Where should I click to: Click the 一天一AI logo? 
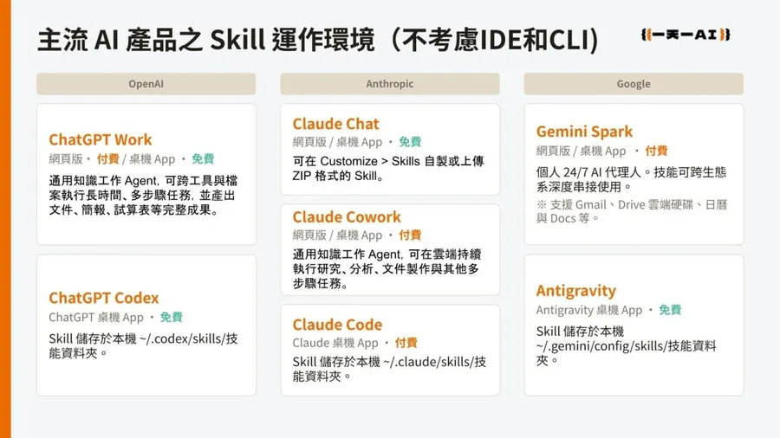(686, 35)
